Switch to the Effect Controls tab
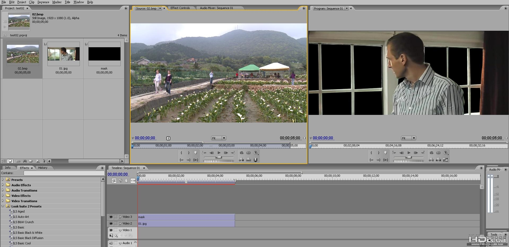This screenshot has width=509, height=247. pyautogui.click(x=180, y=8)
